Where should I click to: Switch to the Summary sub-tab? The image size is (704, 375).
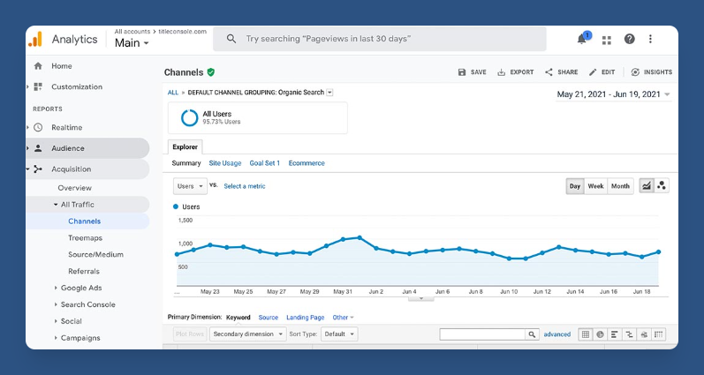[x=186, y=163]
